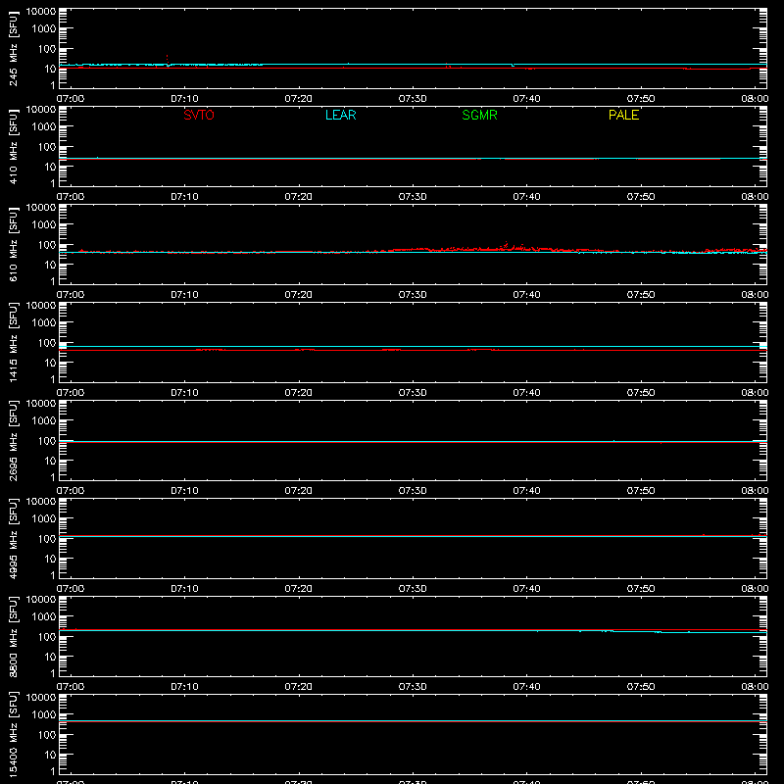Click 07:20 time label of 8800 MHz plot
The height and width of the screenshot is (784, 784).
tap(299, 687)
